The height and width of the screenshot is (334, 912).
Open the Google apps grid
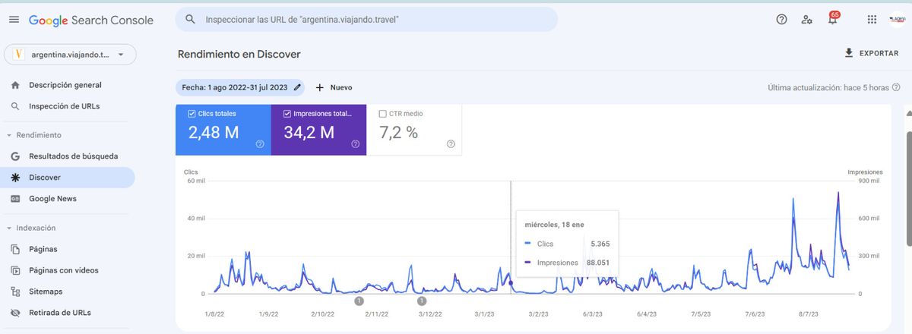872,20
